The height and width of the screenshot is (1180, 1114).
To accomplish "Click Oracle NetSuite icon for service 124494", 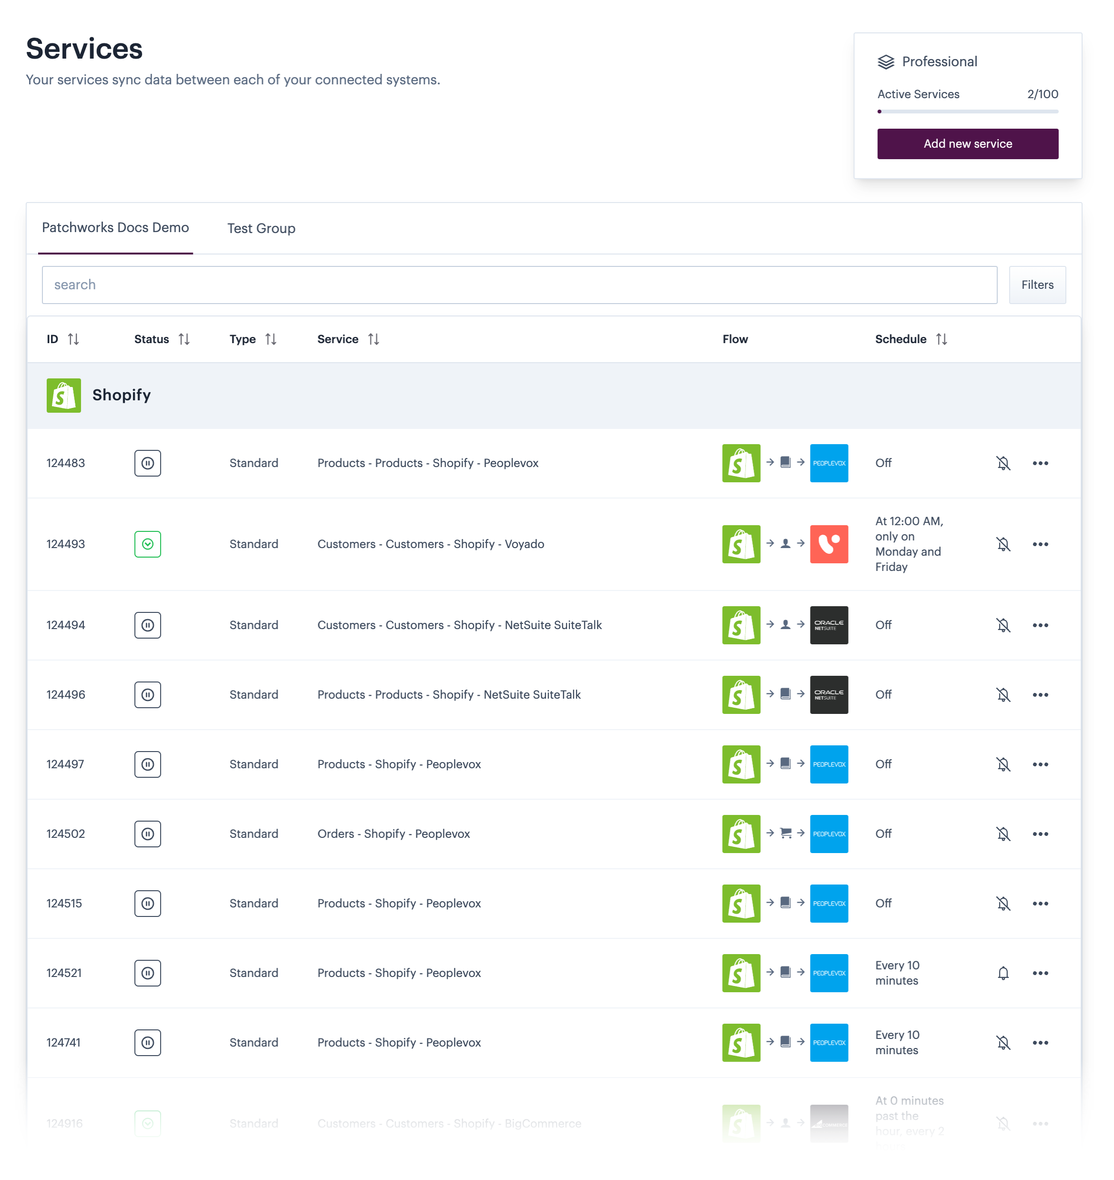I will click(829, 625).
